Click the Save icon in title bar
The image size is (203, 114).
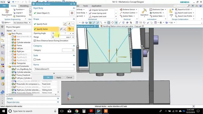click(x=9, y=2)
